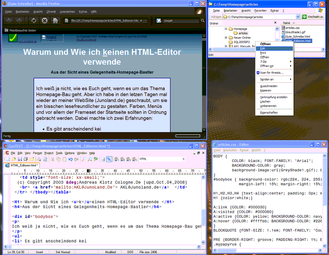
Task: Choose Eigenschaften from the context menu
Action: 268,111
